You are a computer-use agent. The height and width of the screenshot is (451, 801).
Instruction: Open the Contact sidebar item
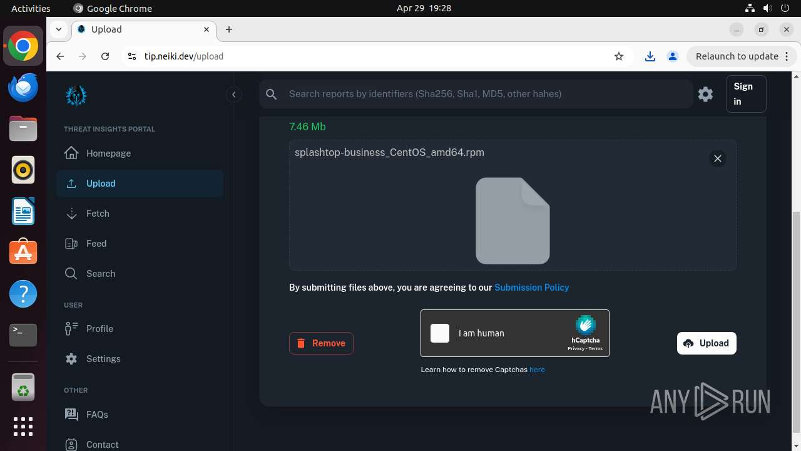140,444
